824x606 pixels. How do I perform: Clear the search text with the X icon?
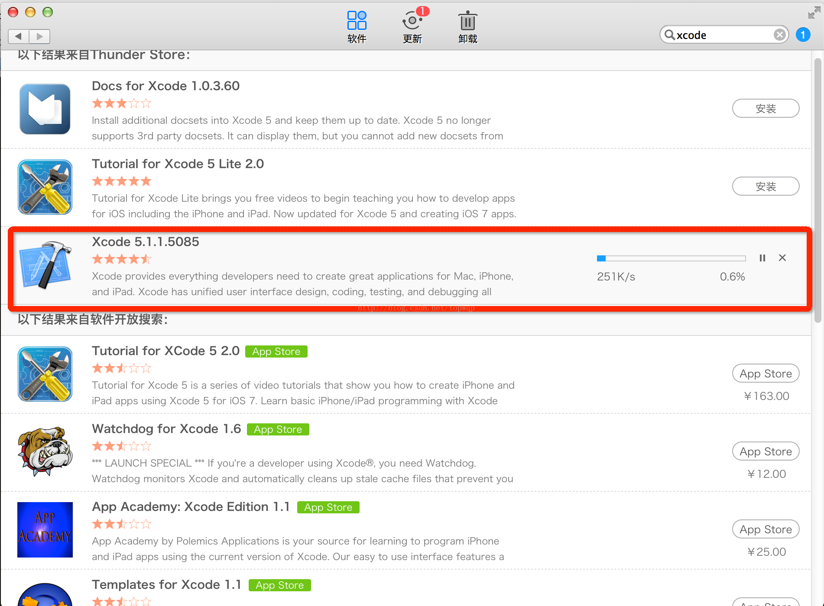(x=779, y=35)
